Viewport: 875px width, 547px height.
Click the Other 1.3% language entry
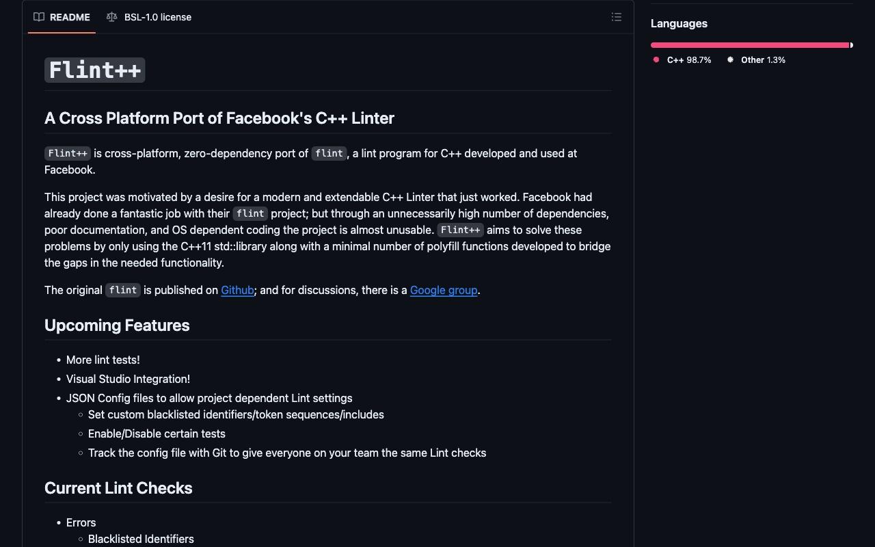(756, 60)
